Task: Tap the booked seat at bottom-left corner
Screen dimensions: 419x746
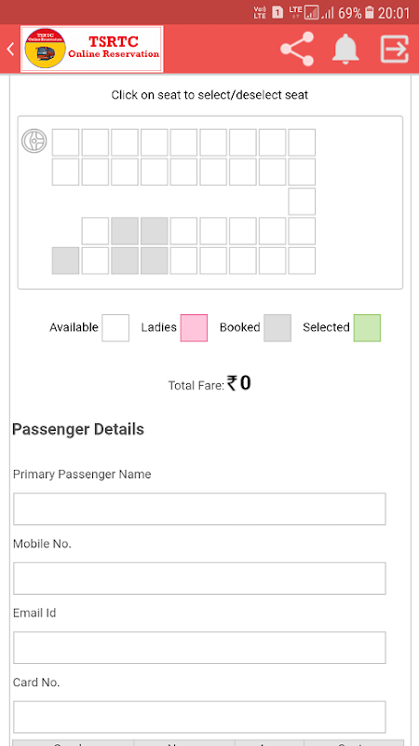Action: (x=65, y=260)
